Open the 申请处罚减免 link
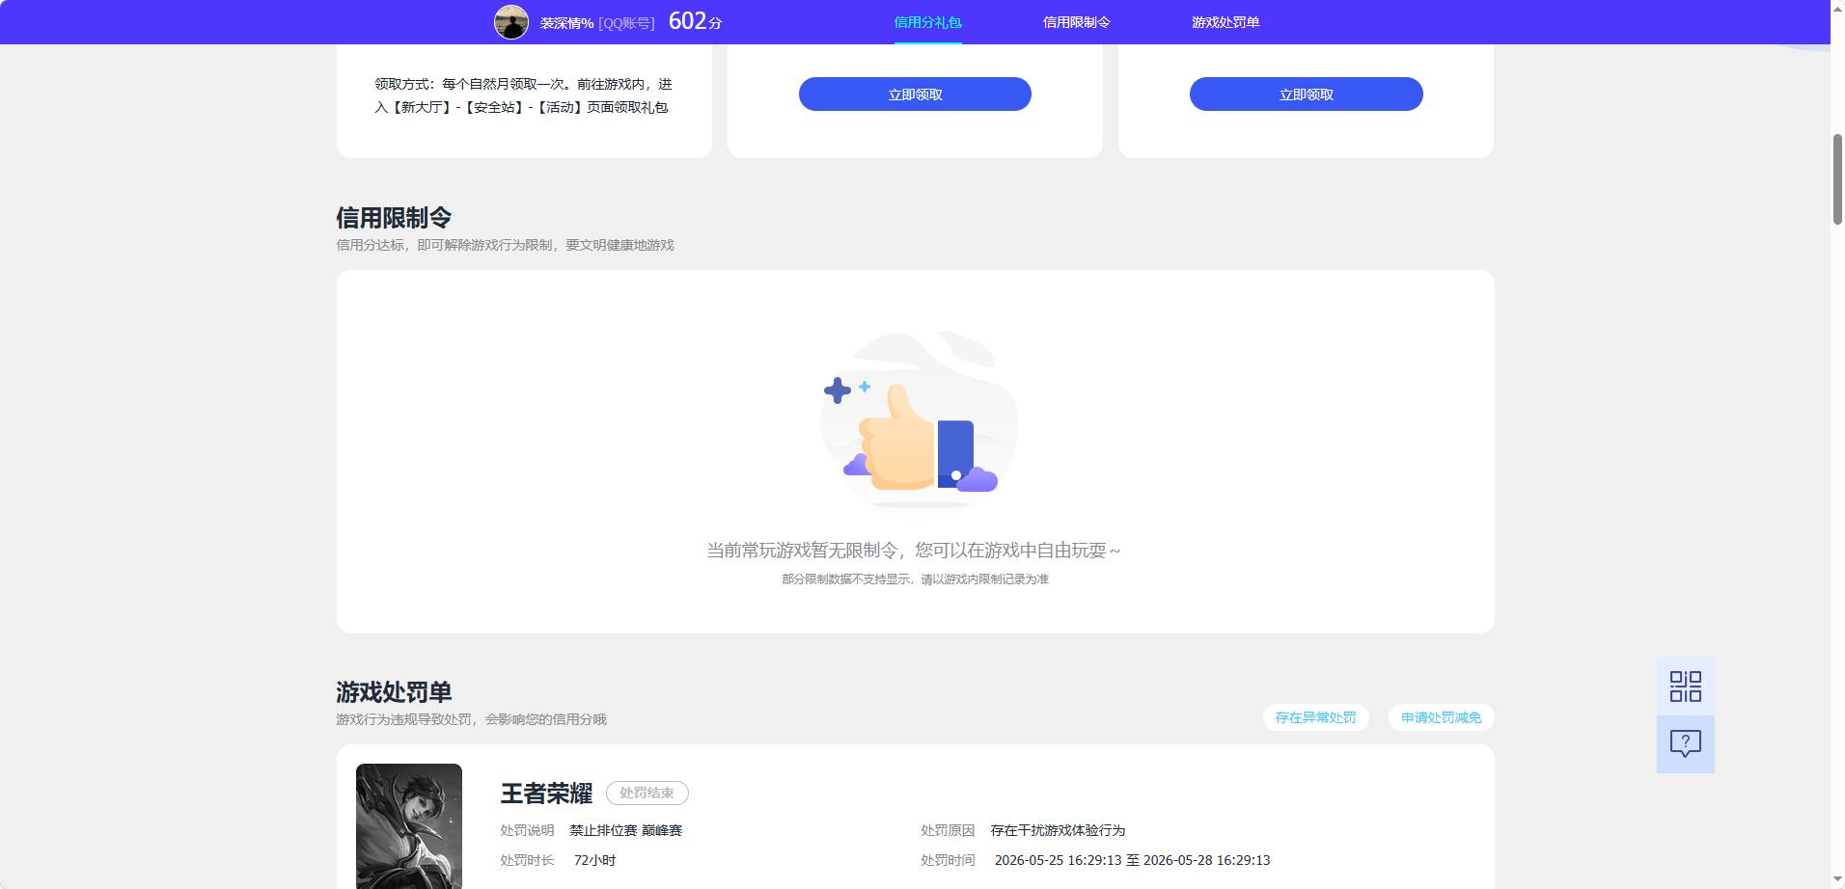 pos(1441,717)
